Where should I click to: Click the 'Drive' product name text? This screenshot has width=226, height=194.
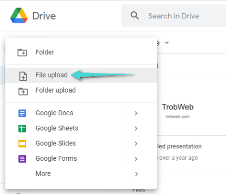pyautogui.click(x=44, y=16)
